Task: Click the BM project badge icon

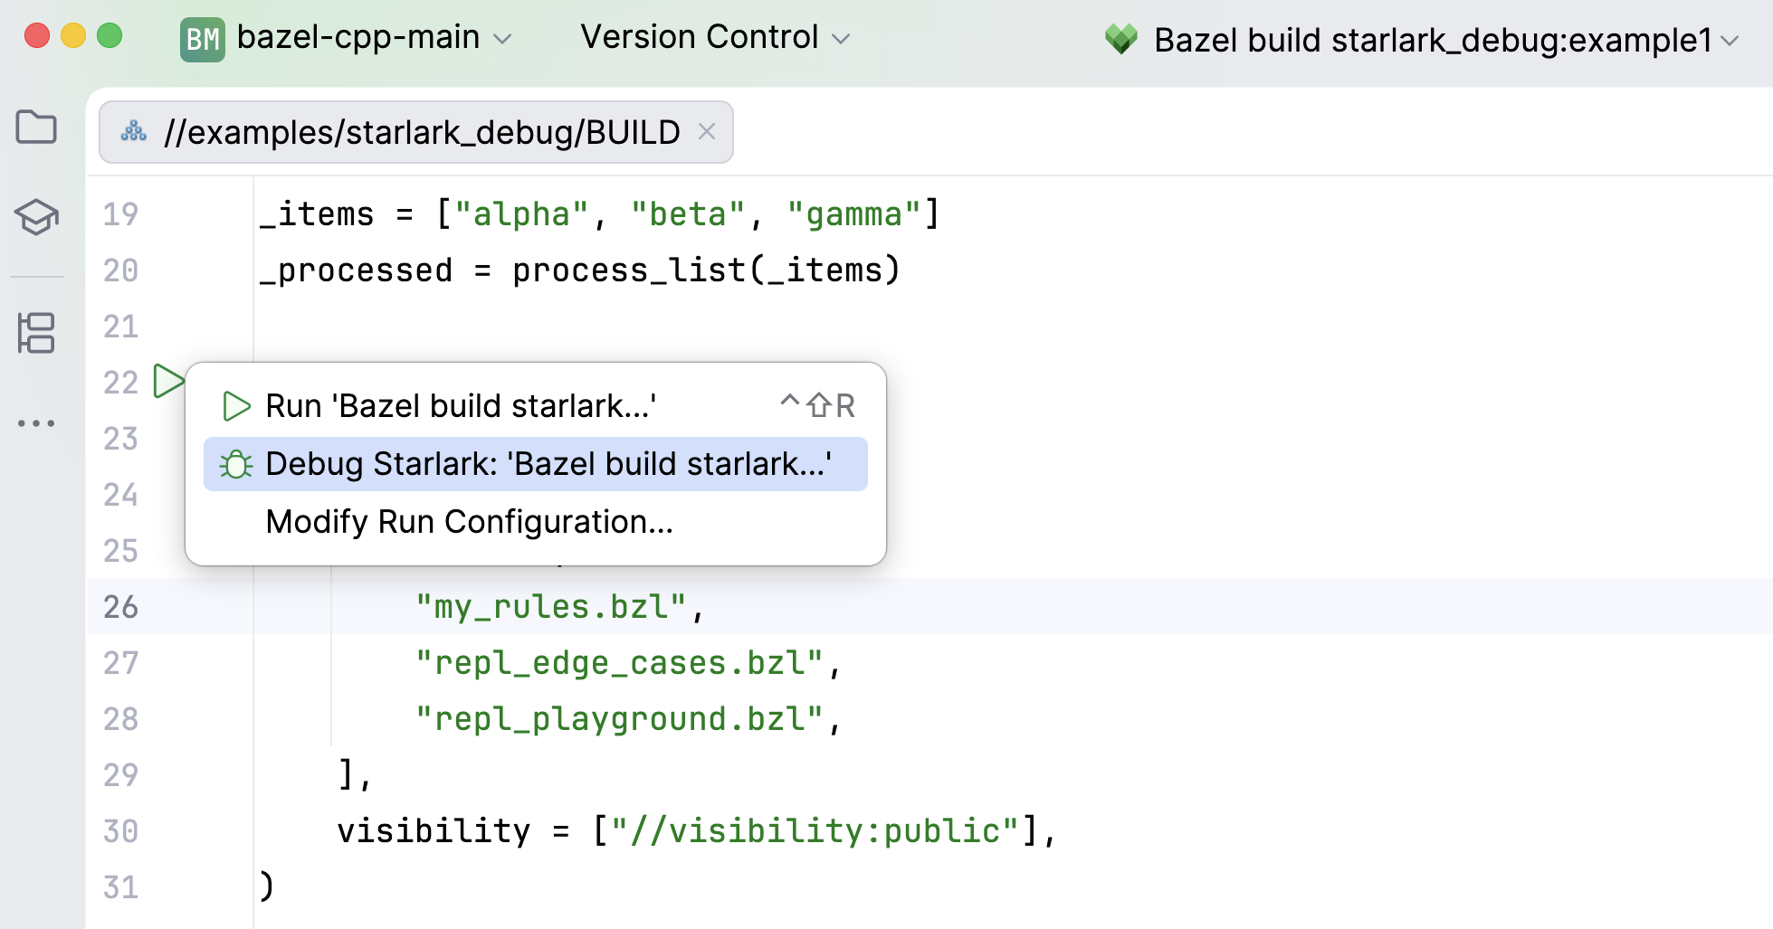Action: click(x=203, y=40)
